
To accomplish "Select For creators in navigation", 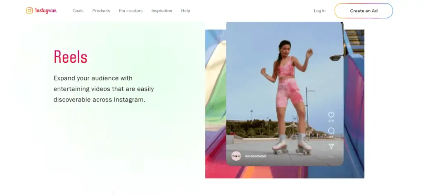I will click(x=131, y=11).
